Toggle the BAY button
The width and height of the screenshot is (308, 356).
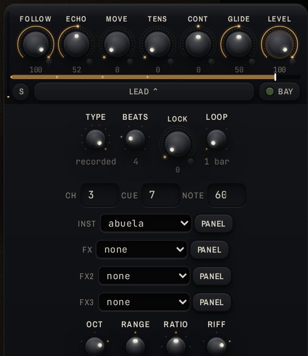tap(280, 92)
